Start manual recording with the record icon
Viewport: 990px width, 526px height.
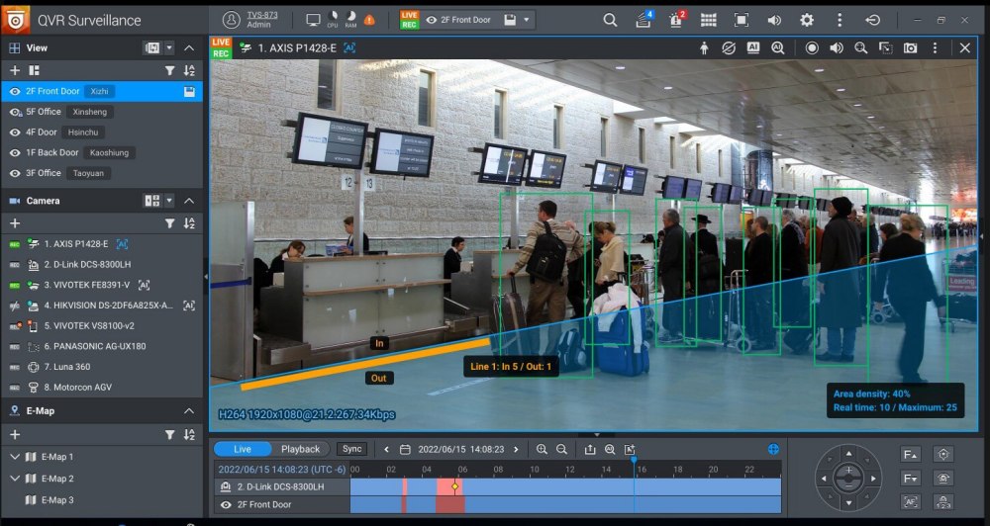click(812, 47)
